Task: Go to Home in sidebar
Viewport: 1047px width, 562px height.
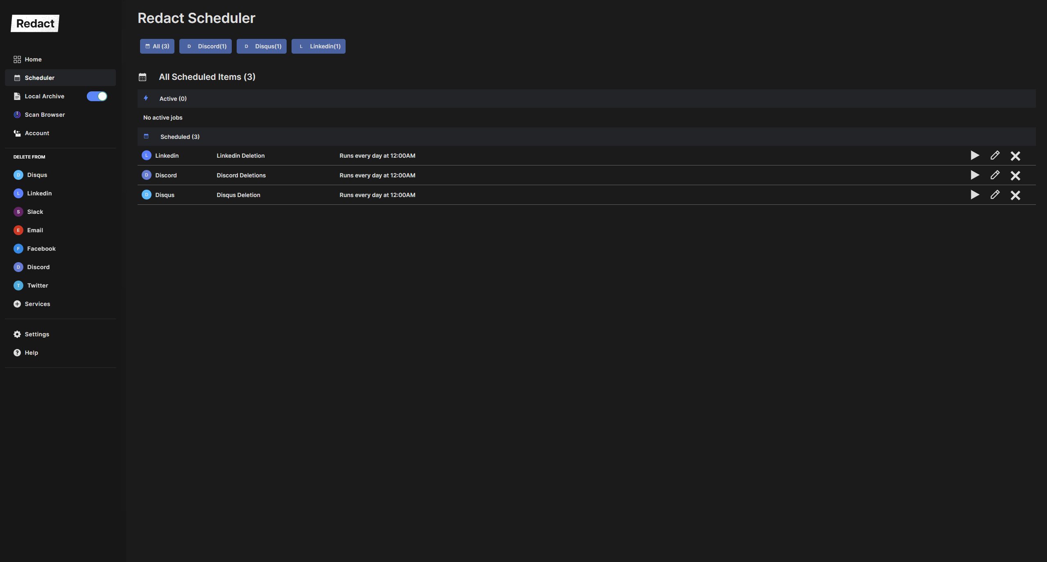Action: tap(33, 59)
